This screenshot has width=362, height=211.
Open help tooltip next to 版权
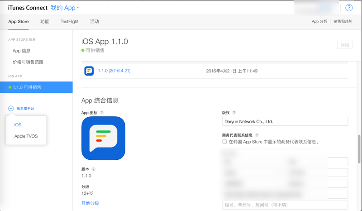pyautogui.click(x=234, y=113)
